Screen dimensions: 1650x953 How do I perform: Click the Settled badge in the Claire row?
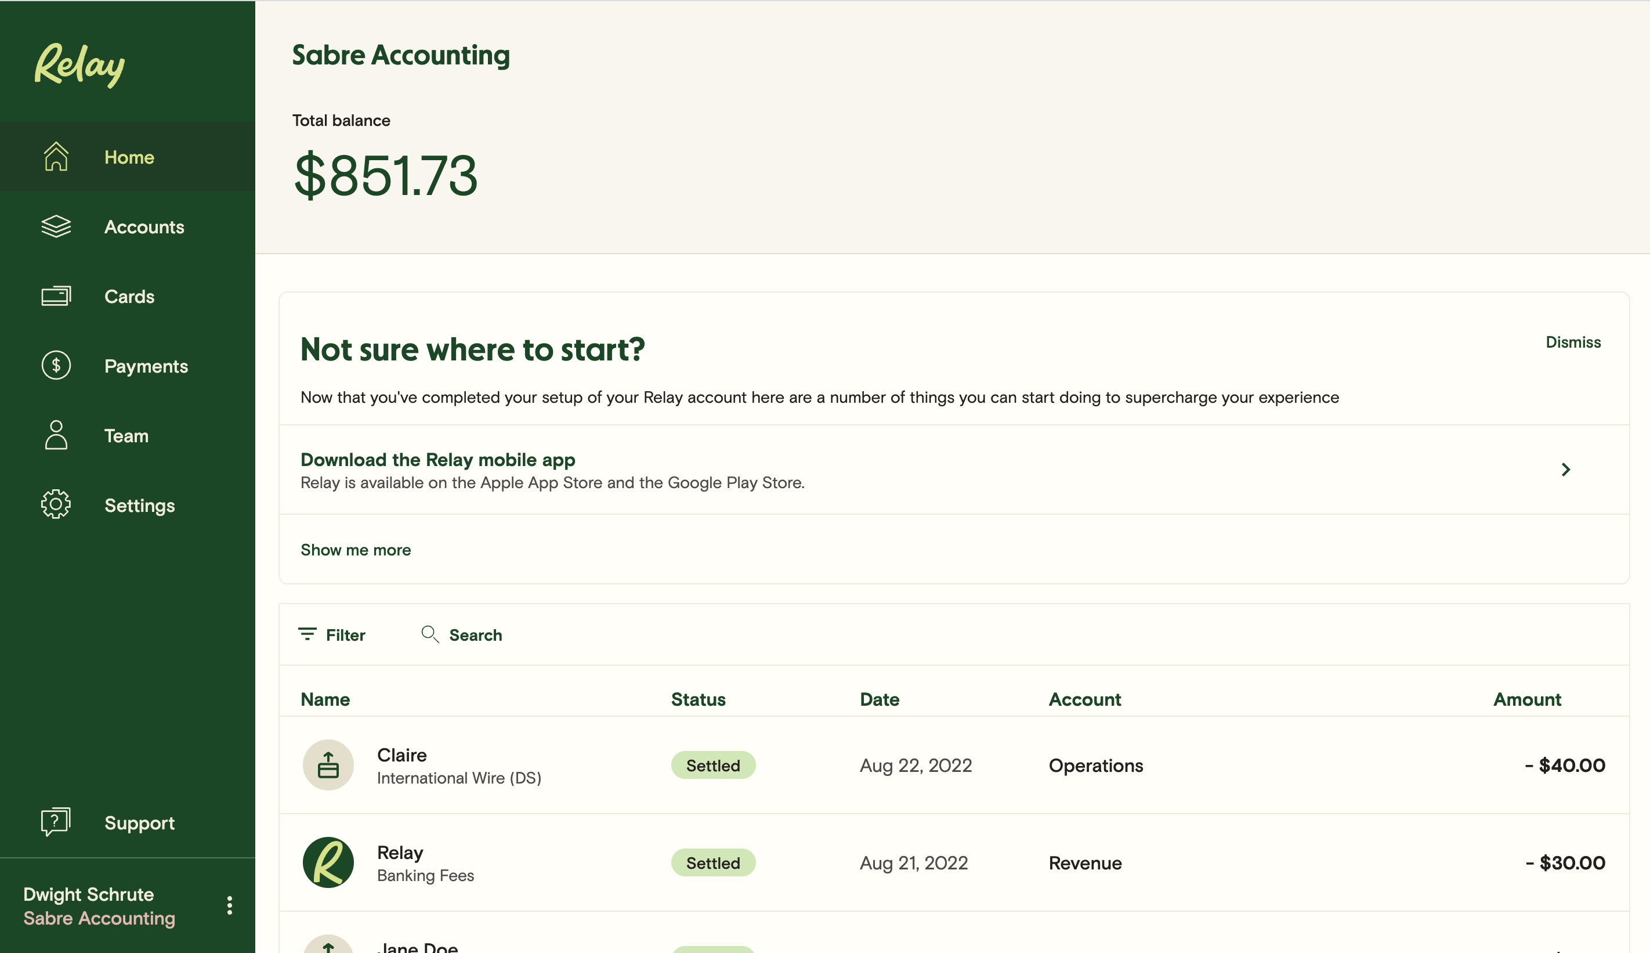coord(713,765)
